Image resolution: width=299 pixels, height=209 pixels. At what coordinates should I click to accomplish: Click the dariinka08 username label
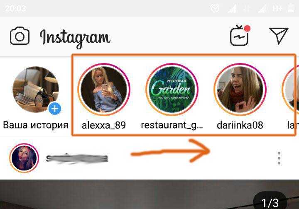(240, 125)
